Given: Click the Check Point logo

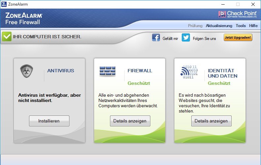Looking at the screenshot, I should click(238, 14).
